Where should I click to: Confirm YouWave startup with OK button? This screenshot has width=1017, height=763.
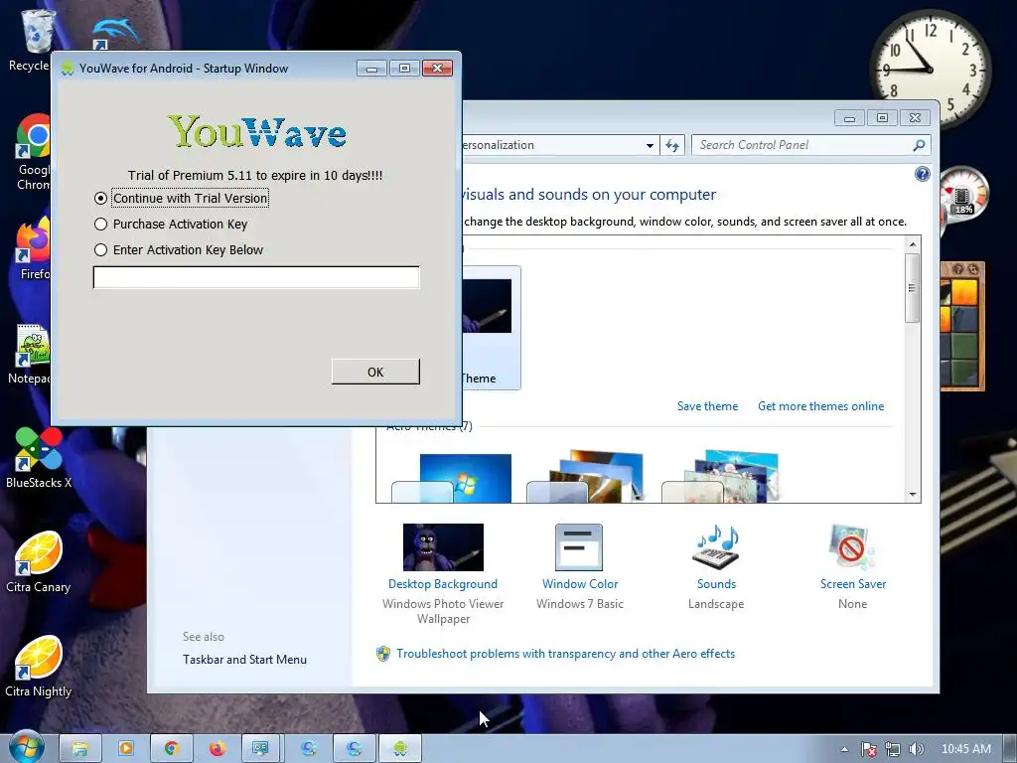point(375,372)
